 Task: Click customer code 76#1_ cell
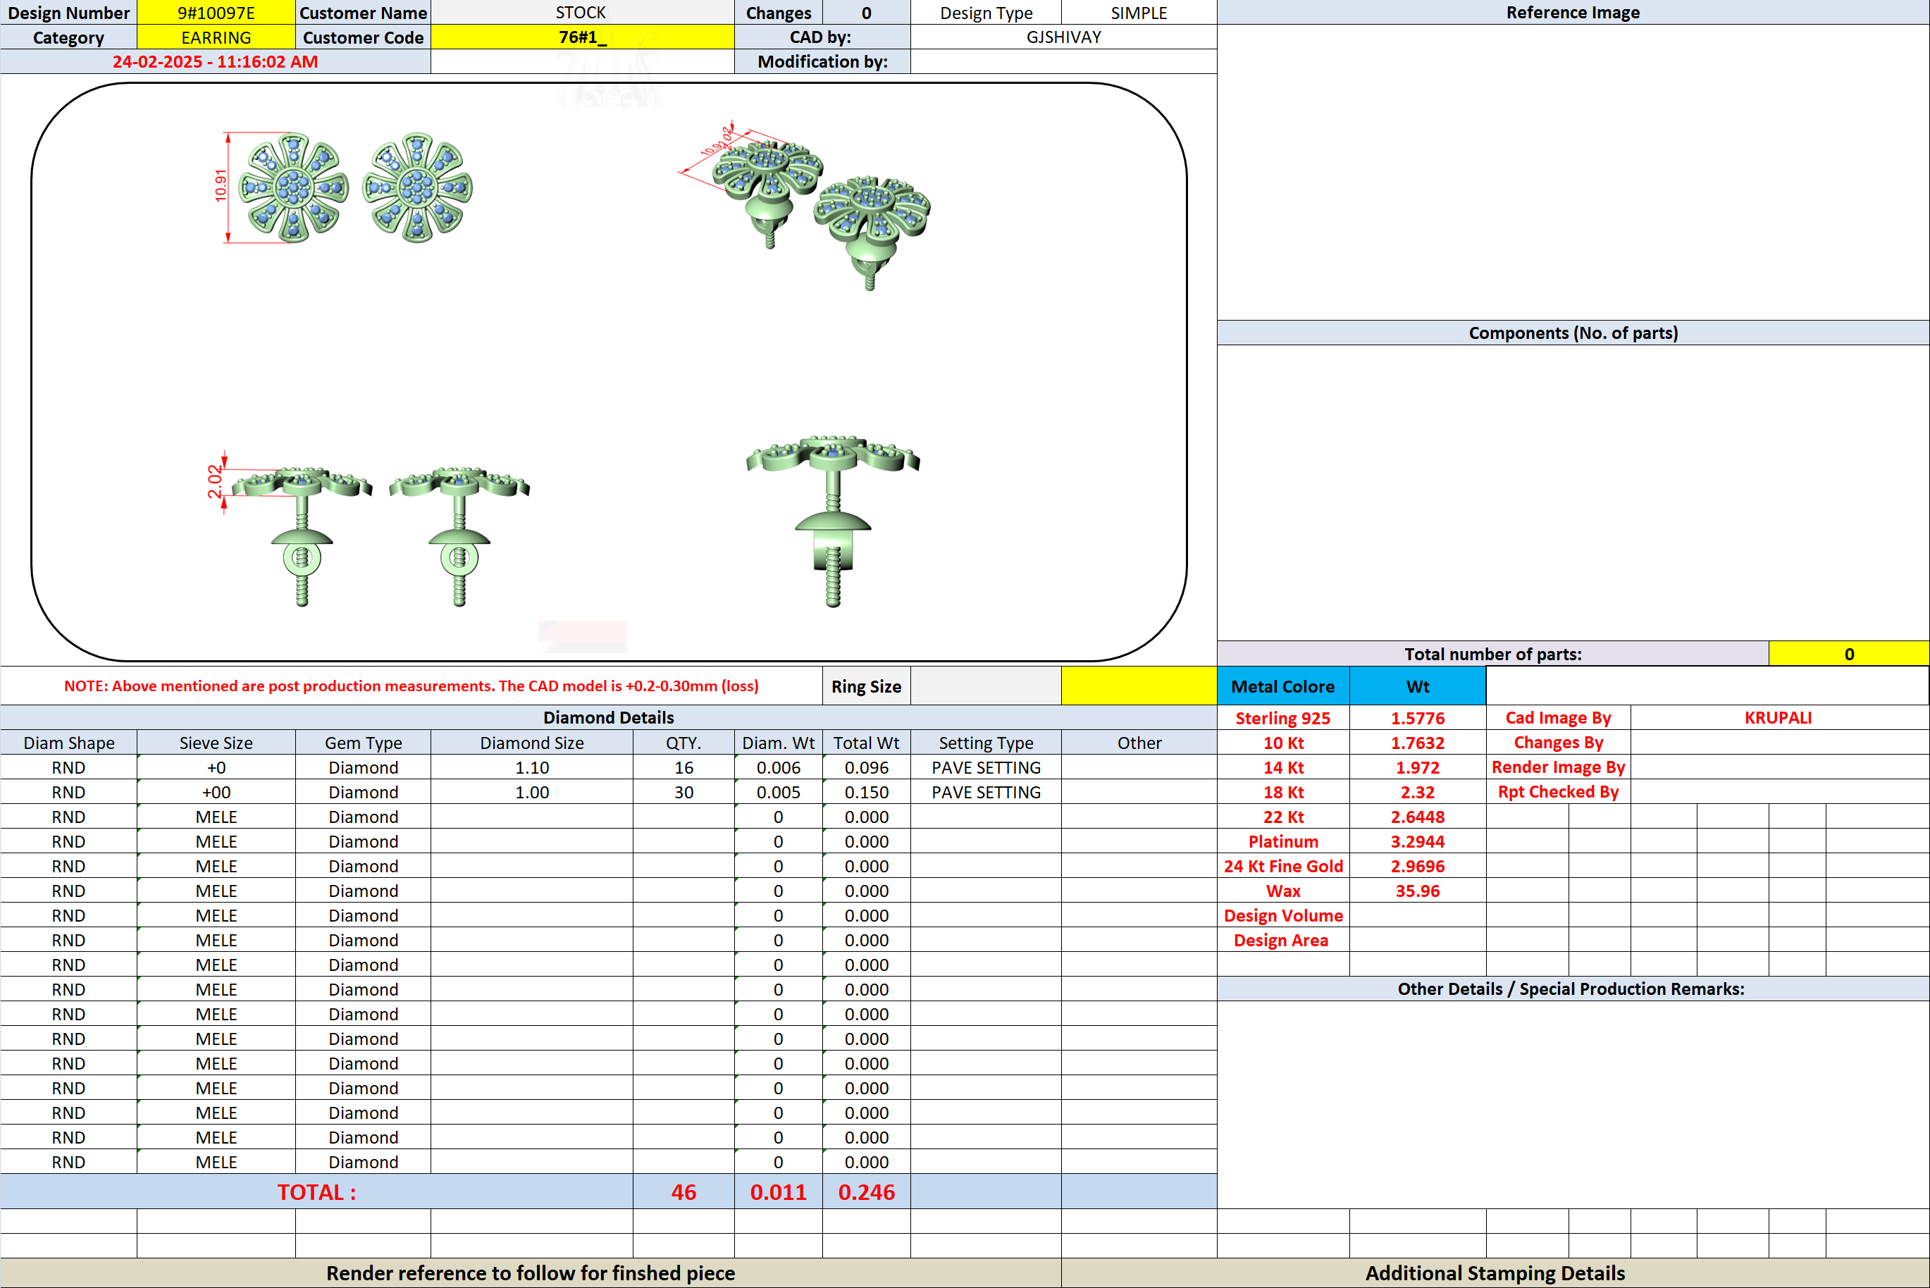581,37
